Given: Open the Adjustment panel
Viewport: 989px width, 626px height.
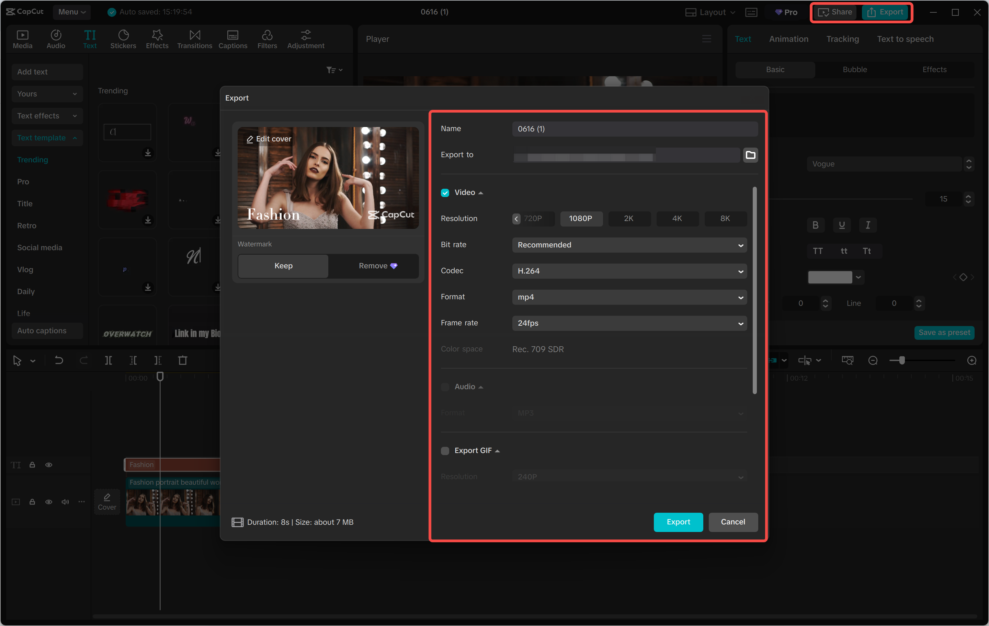Looking at the screenshot, I should tap(305, 38).
